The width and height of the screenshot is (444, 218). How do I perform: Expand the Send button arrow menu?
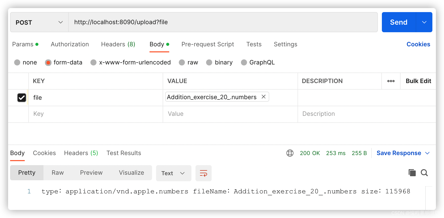[x=424, y=22]
